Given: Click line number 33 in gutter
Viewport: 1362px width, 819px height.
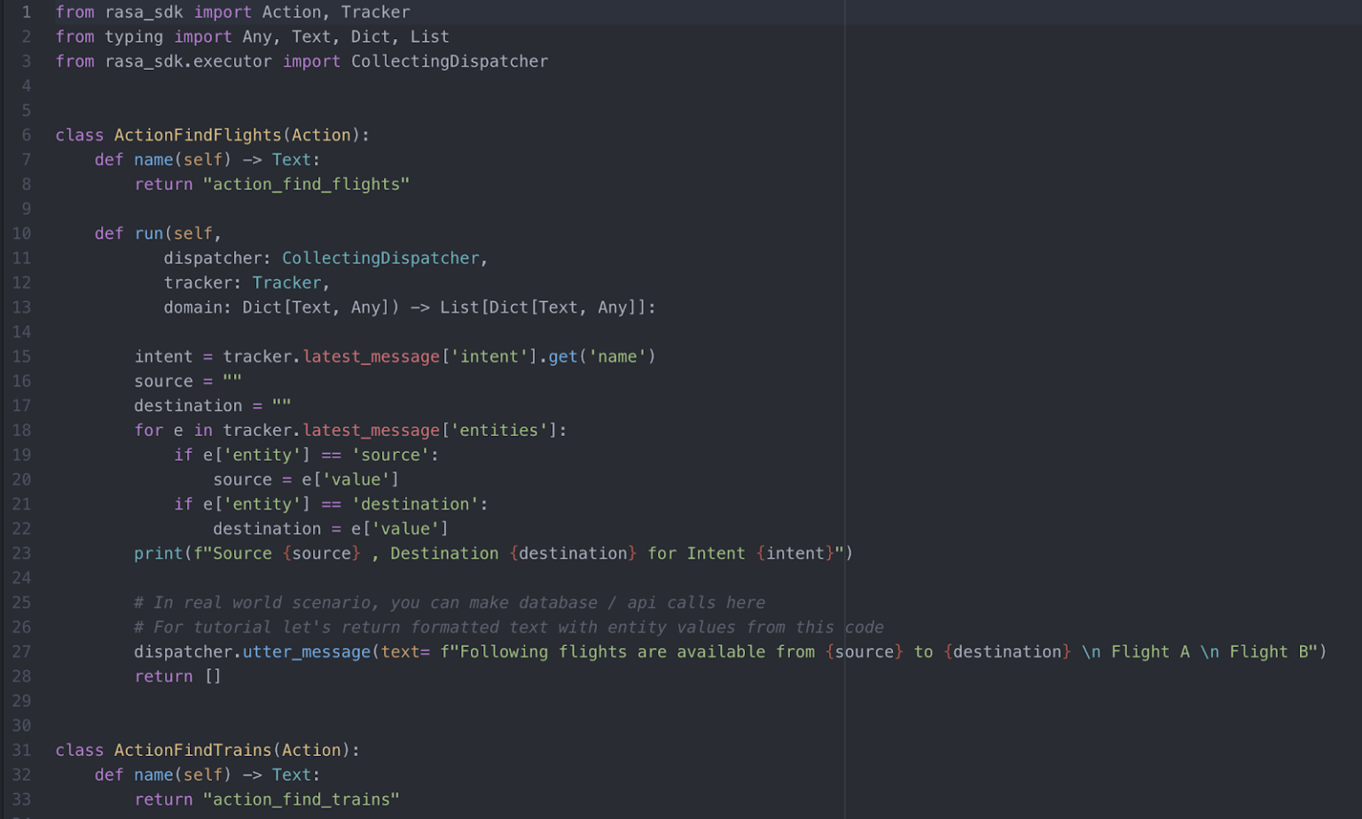Looking at the screenshot, I should tap(21, 799).
